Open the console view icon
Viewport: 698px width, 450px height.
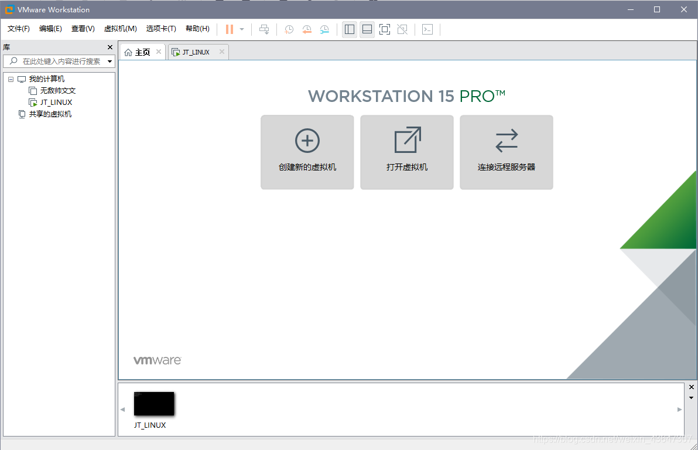pos(427,29)
